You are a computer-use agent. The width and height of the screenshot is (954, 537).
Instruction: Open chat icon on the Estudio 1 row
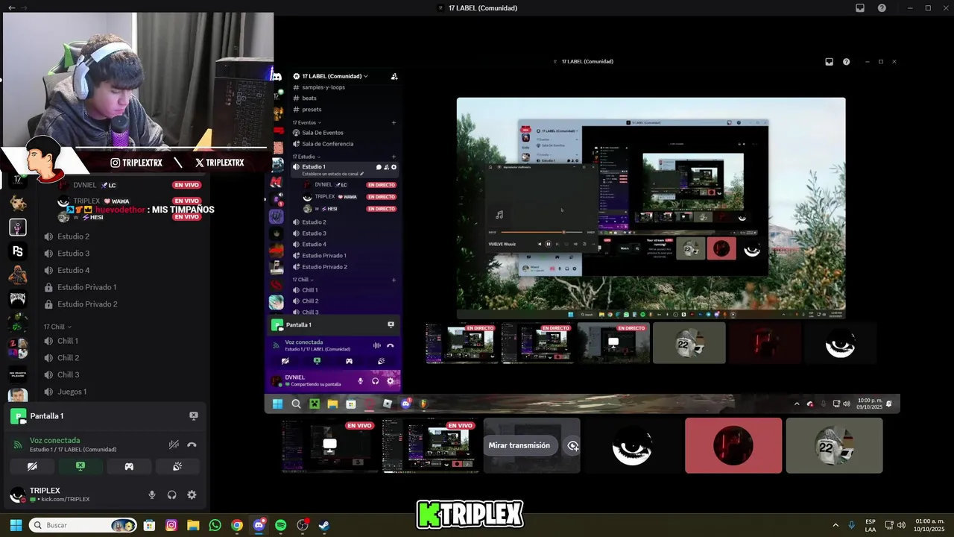click(x=379, y=167)
